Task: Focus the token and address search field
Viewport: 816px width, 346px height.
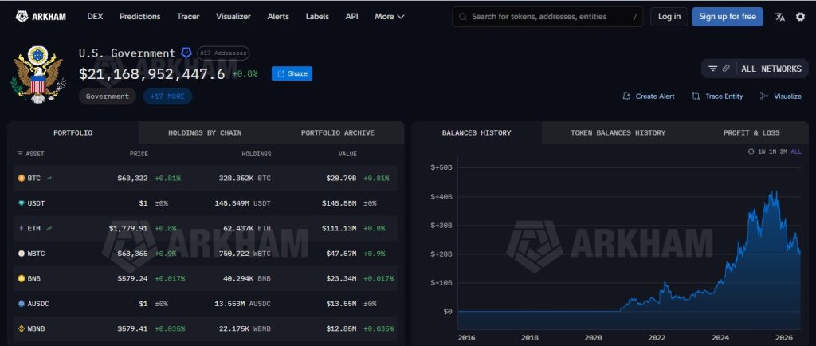Action: pos(547,17)
